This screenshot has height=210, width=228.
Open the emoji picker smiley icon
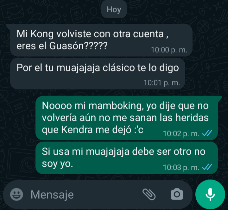16,195
